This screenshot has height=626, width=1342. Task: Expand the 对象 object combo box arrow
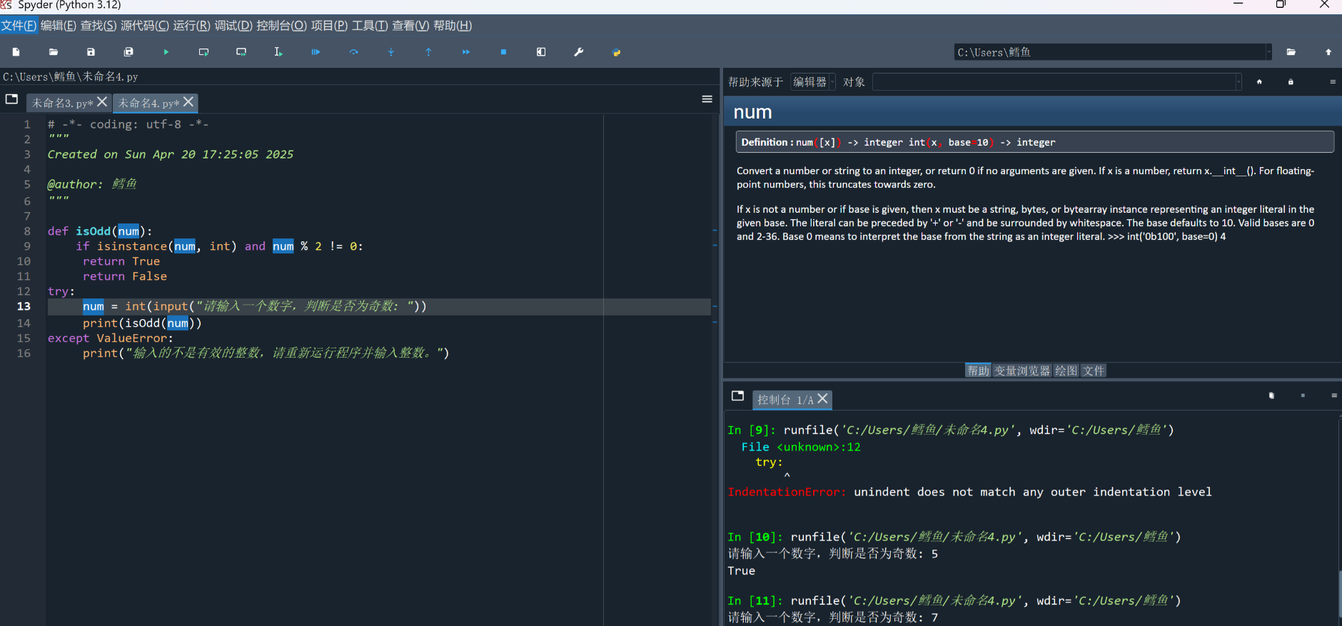(x=1238, y=82)
